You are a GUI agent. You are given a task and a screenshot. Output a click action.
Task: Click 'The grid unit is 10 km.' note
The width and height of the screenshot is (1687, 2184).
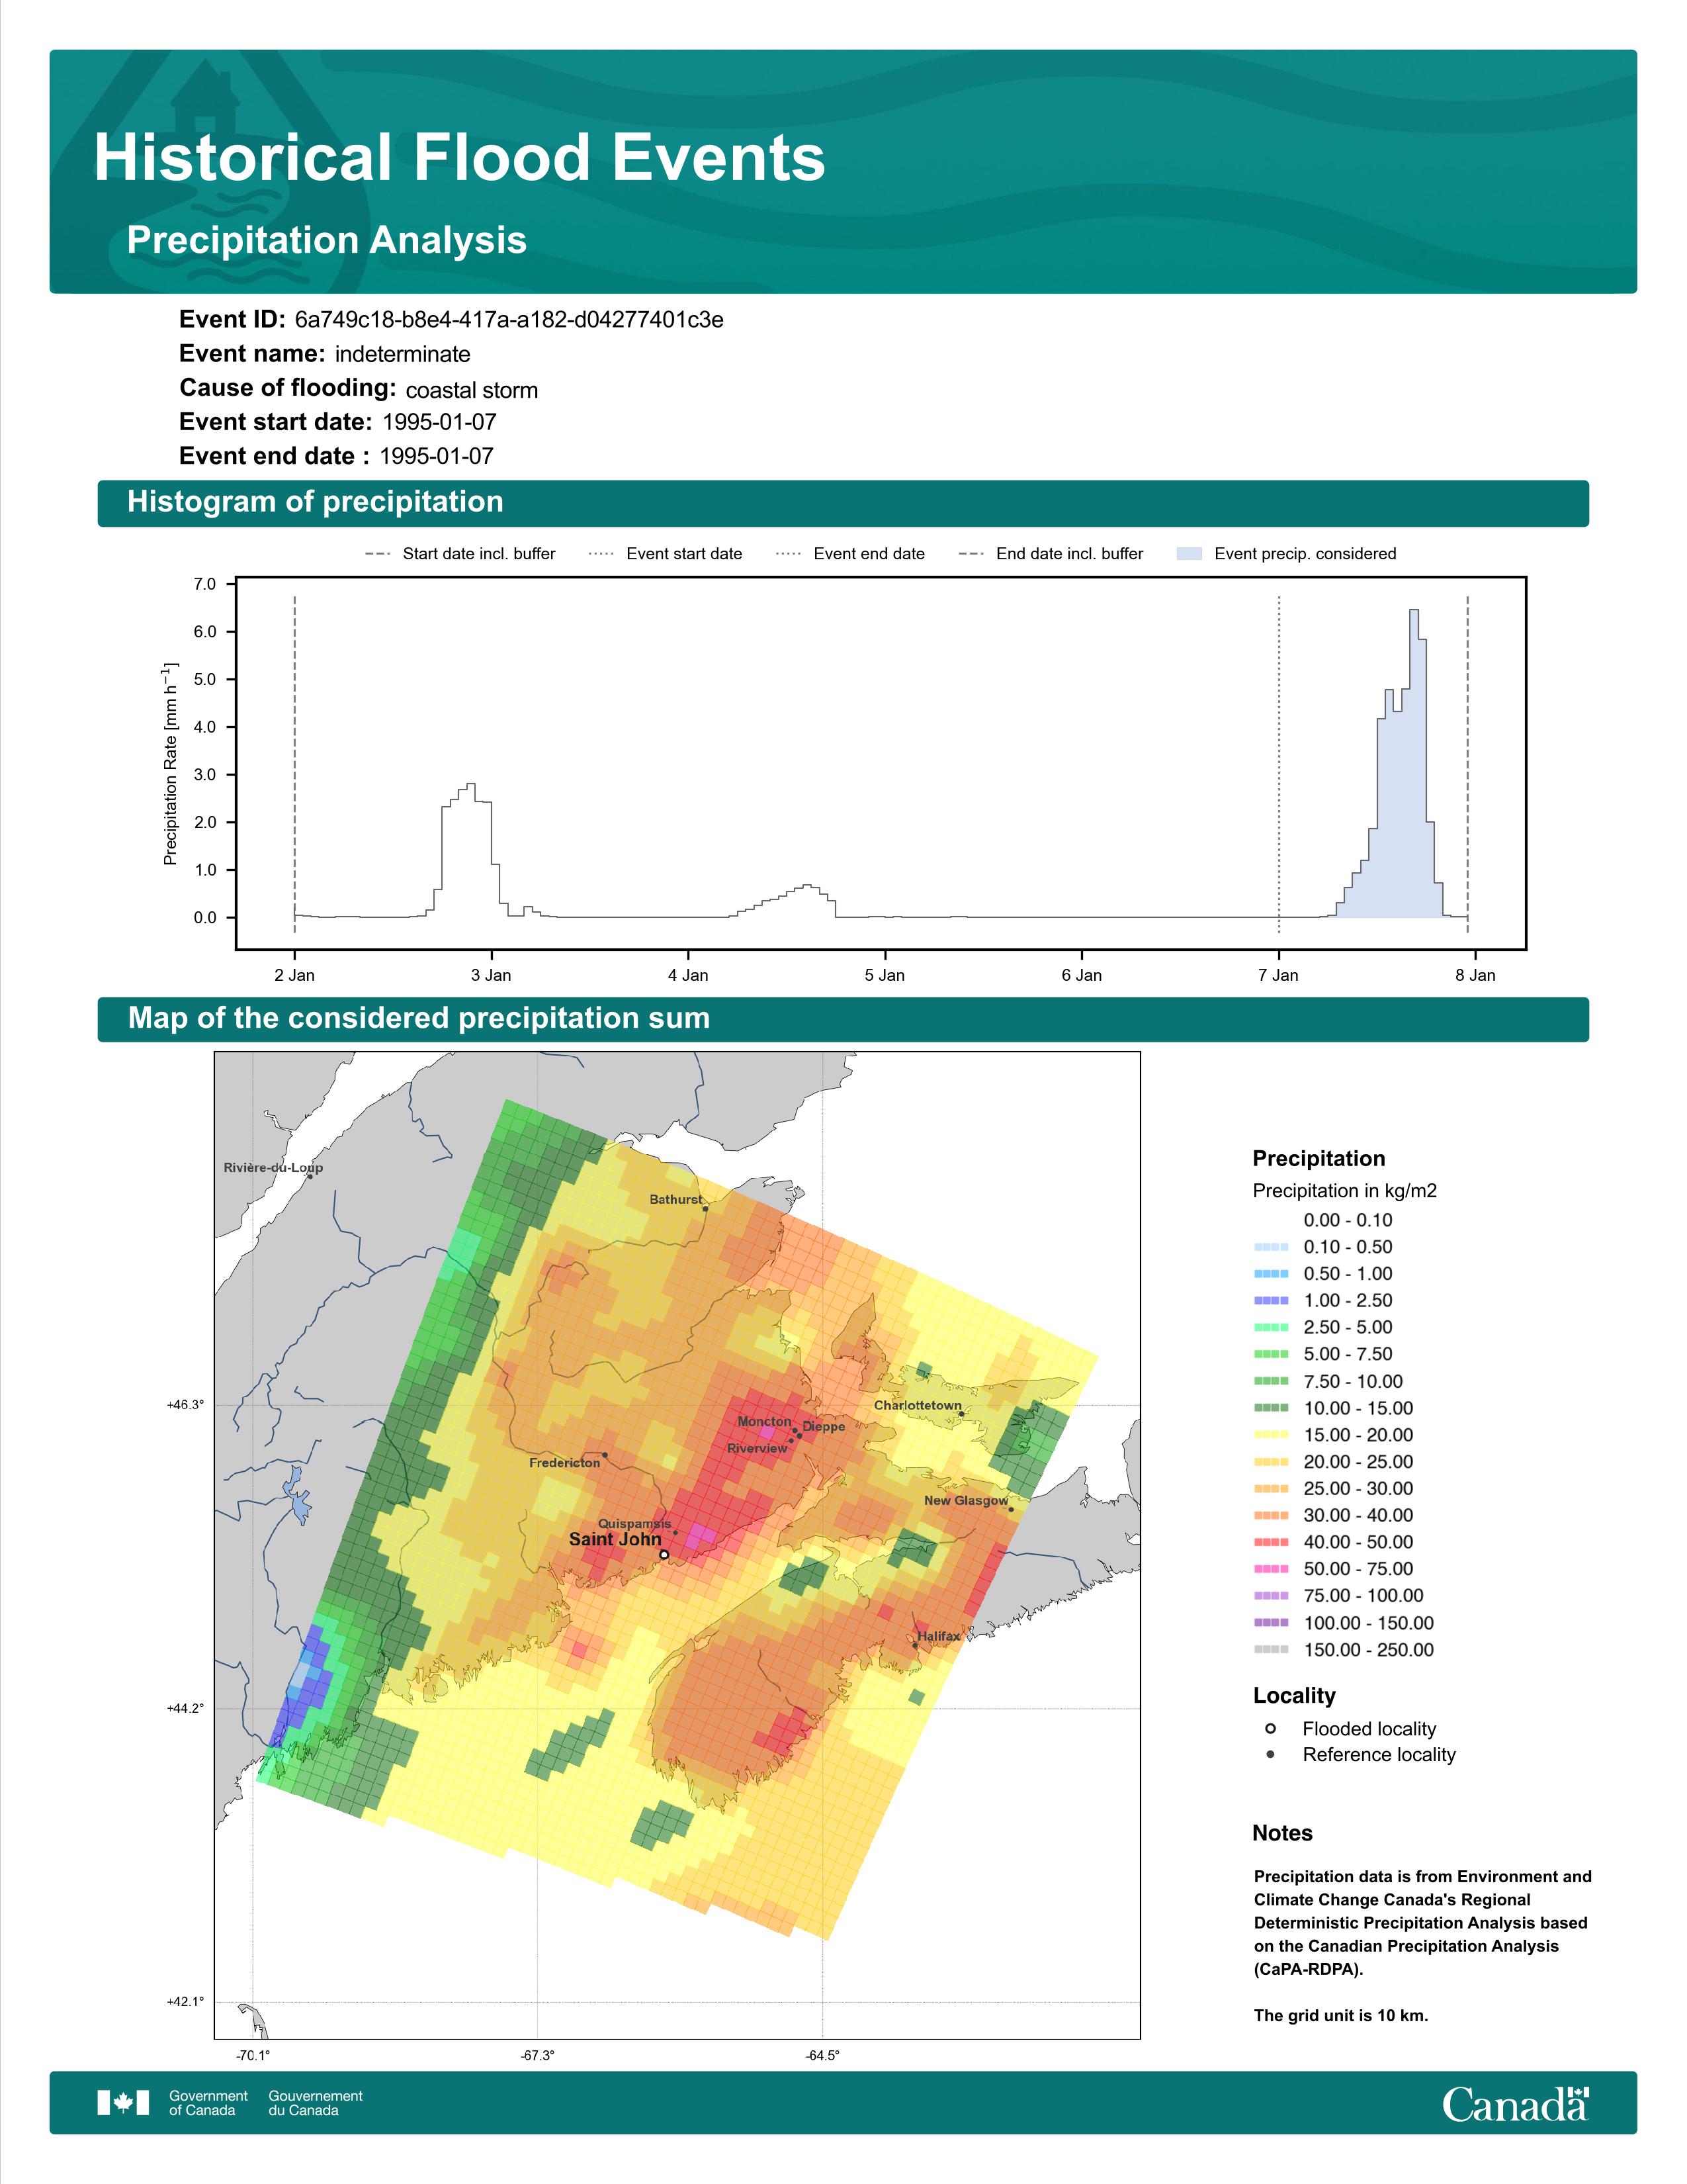click(1341, 2015)
